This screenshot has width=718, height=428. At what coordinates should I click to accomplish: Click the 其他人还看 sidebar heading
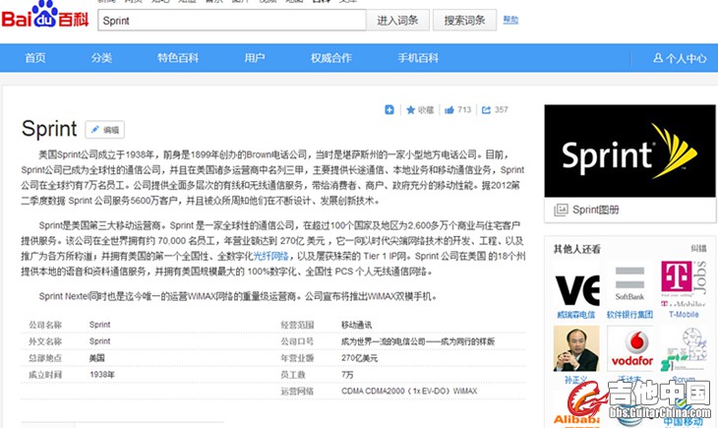577,249
